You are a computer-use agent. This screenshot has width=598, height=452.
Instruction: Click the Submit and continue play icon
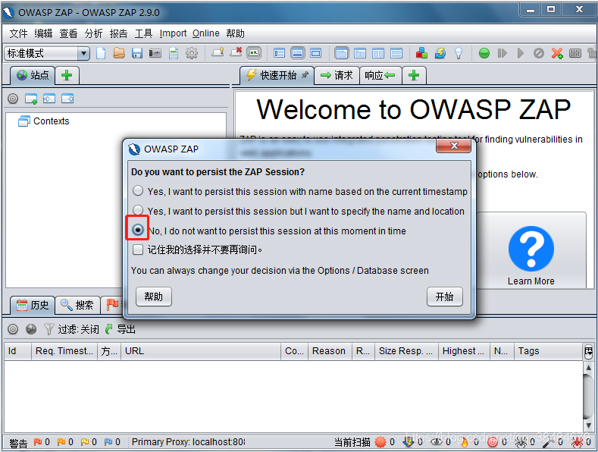pyautogui.click(x=521, y=53)
